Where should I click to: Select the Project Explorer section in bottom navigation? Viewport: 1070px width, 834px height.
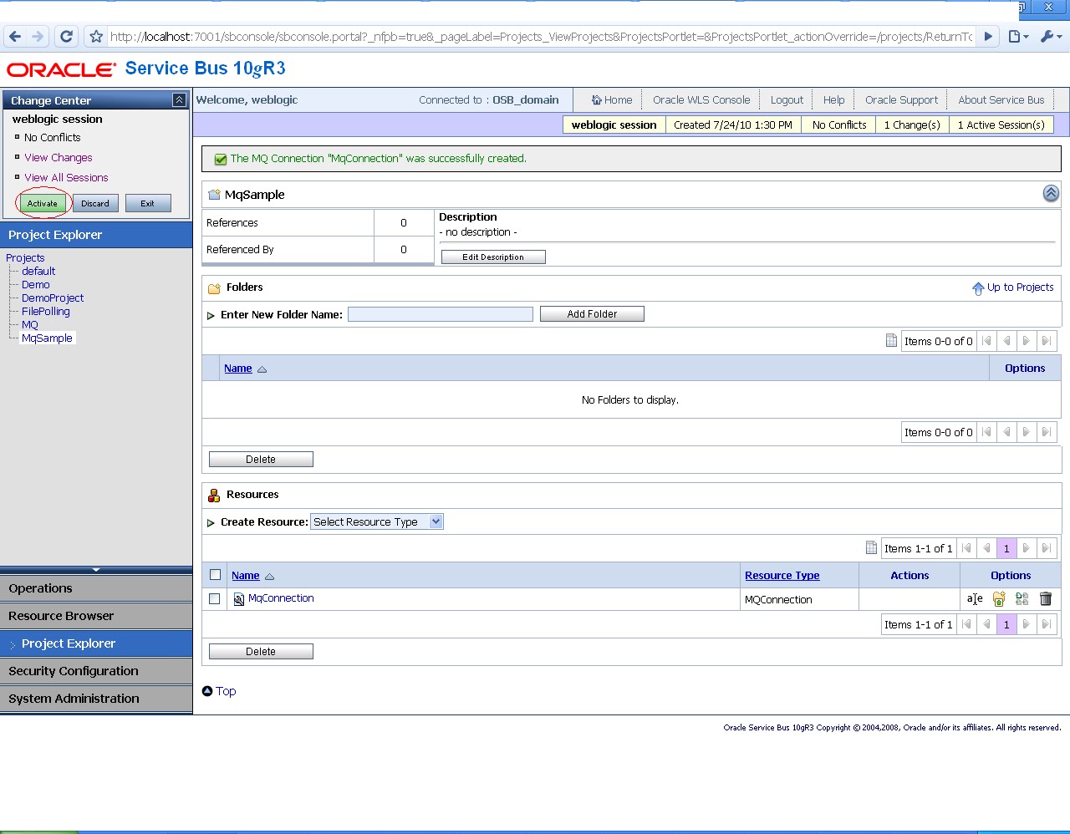pos(96,643)
